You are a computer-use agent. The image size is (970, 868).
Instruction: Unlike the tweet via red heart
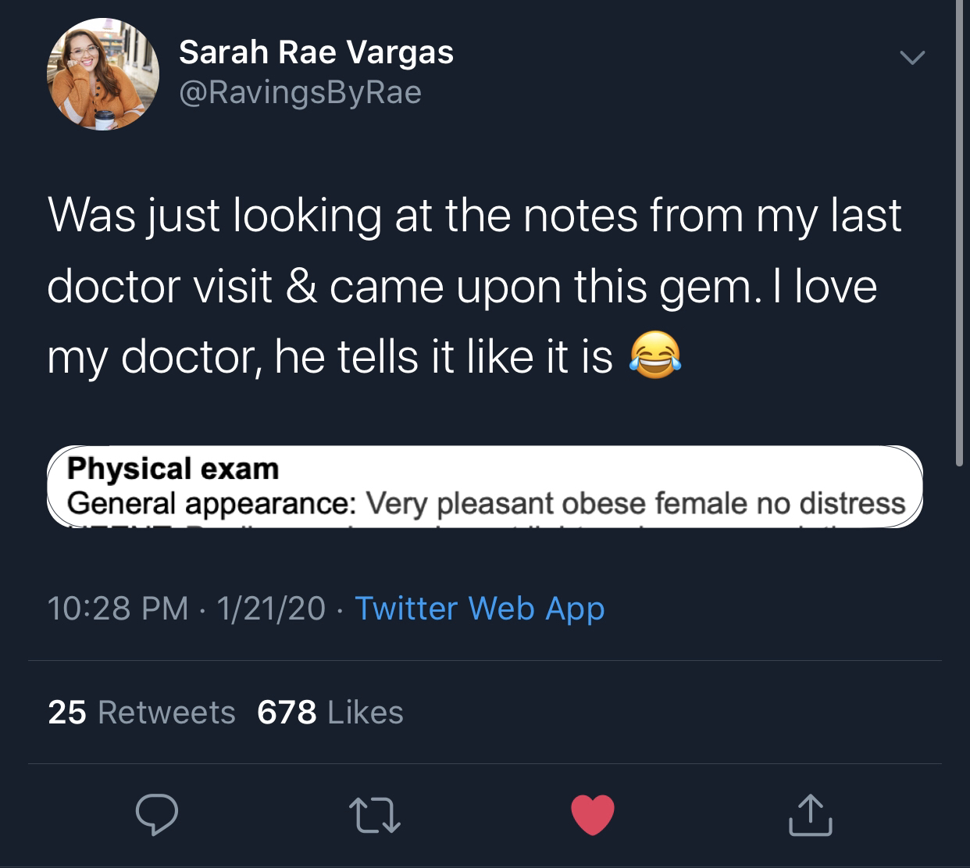click(x=593, y=816)
